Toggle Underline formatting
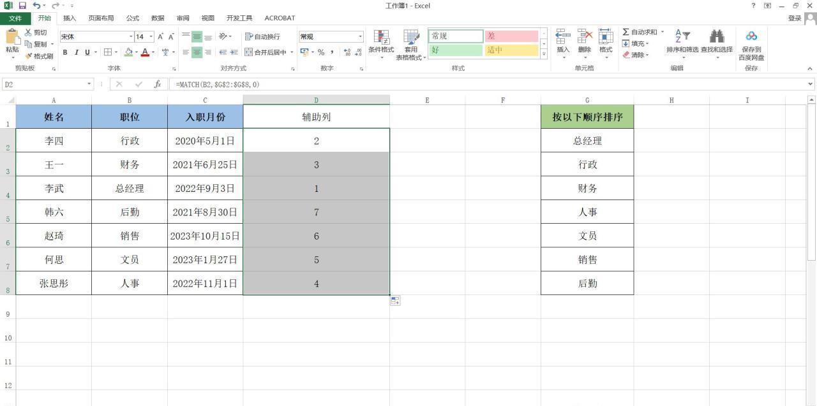Viewport: 817px width, 406px height. pos(87,52)
